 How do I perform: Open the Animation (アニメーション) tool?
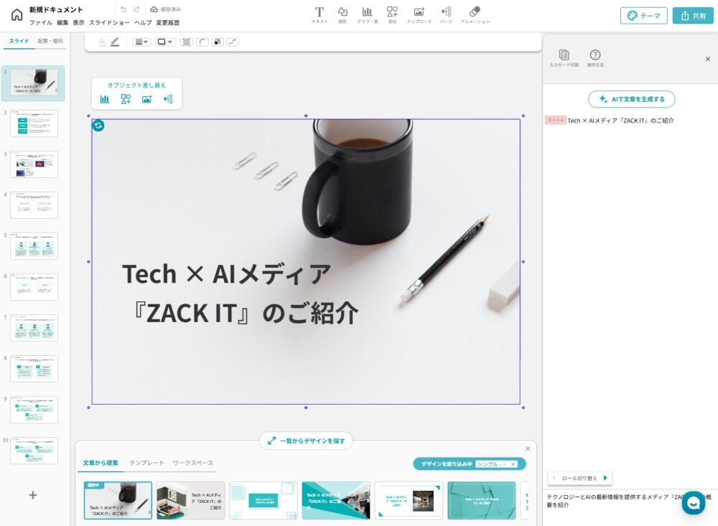[475, 14]
